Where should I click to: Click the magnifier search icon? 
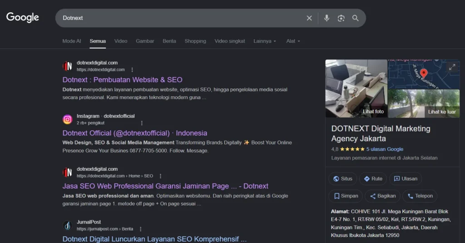tap(355, 18)
